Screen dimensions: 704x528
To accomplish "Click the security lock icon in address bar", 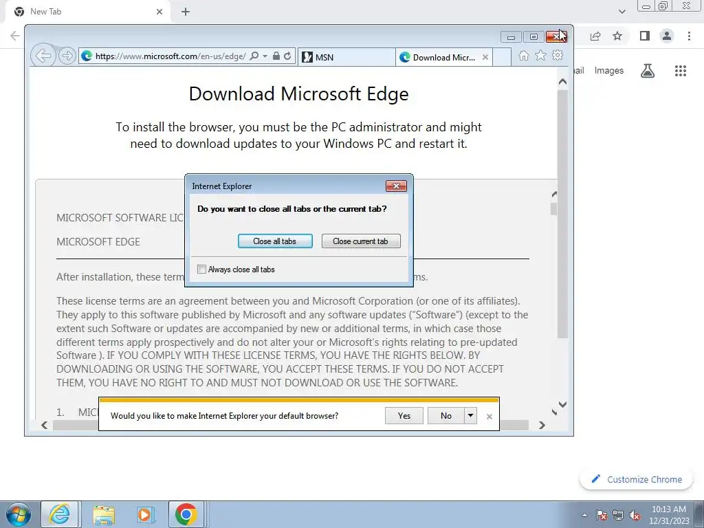I will 276,56.
